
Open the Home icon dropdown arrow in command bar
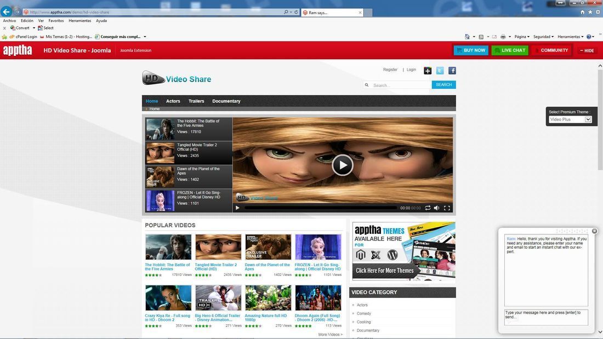tap(474, 37)
